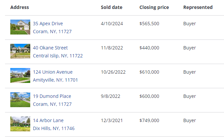
Task: Click the Represented column header
Action: pyautogui.click(x=198, y=7)
